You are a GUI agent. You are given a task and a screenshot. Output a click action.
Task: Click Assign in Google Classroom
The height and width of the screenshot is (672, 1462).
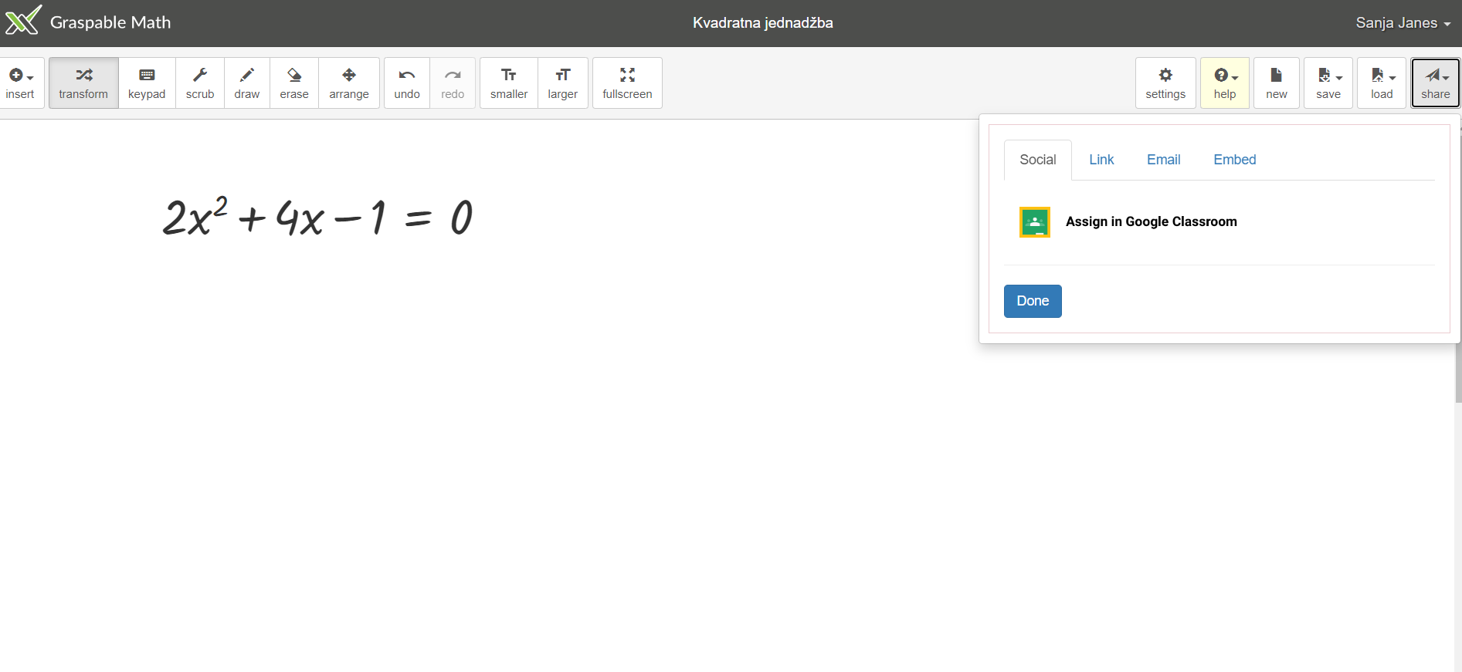1151,222
